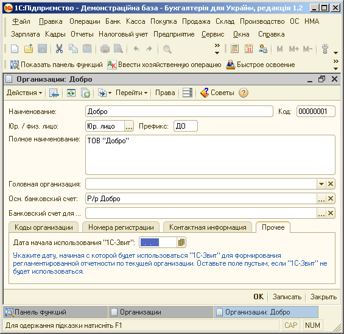
Task: Open the form settings list icon
Action: [188, 93]
